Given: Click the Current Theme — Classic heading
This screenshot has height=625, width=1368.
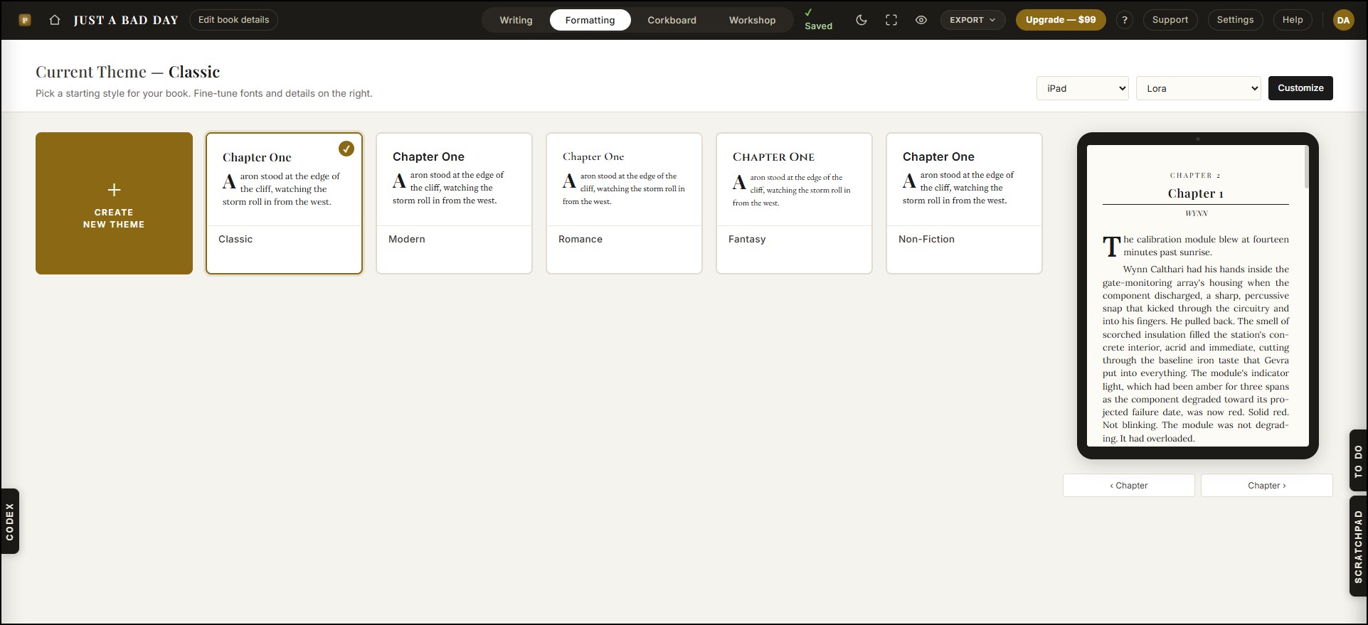Looking at the screenshot, I should (128, 72).
